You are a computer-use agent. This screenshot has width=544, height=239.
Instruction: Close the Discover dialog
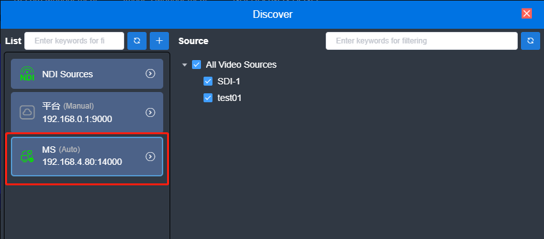(527, 13)
